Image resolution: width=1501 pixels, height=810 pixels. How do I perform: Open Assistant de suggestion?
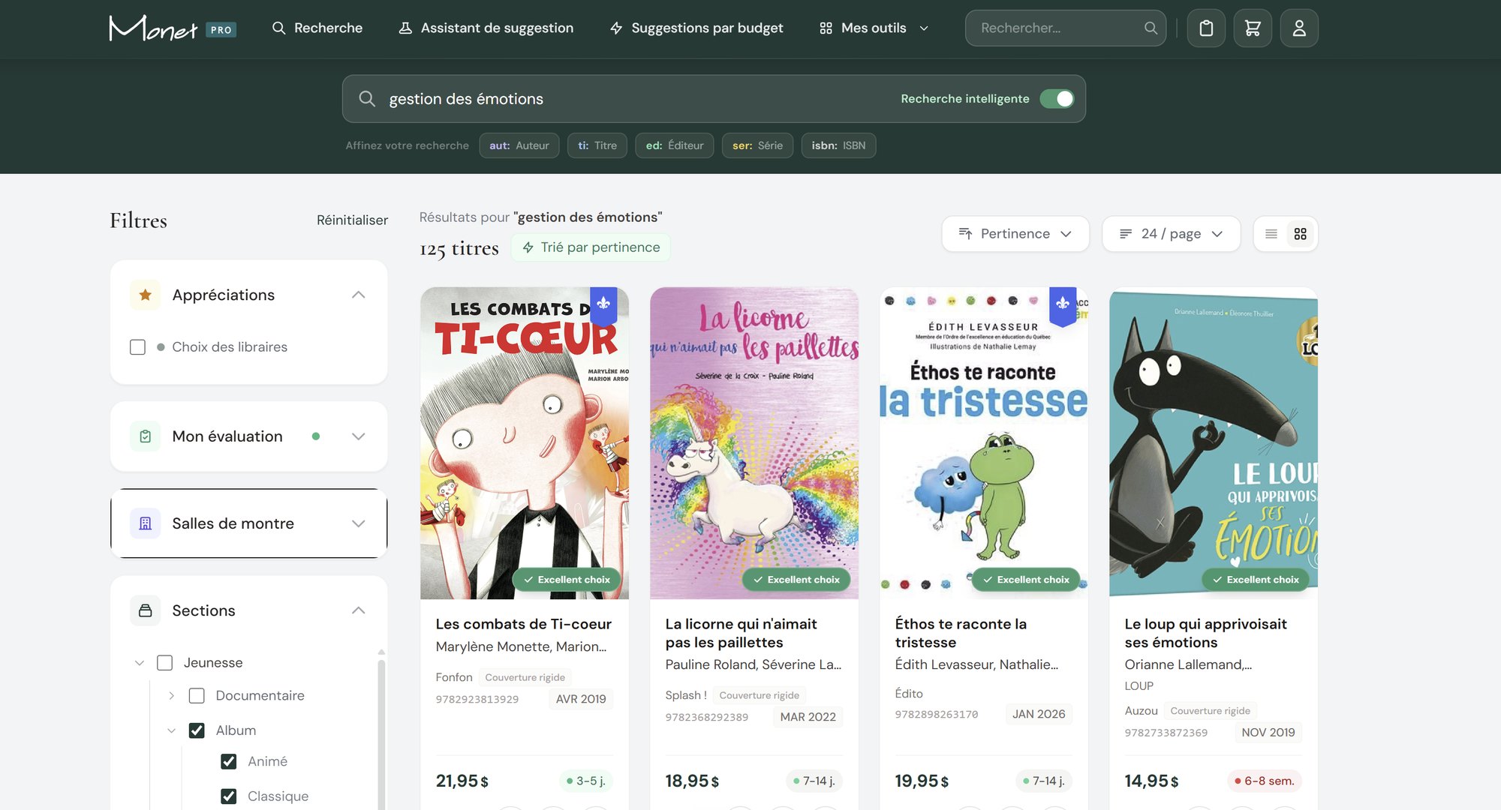pyautogui.click(x=486, y=28)
